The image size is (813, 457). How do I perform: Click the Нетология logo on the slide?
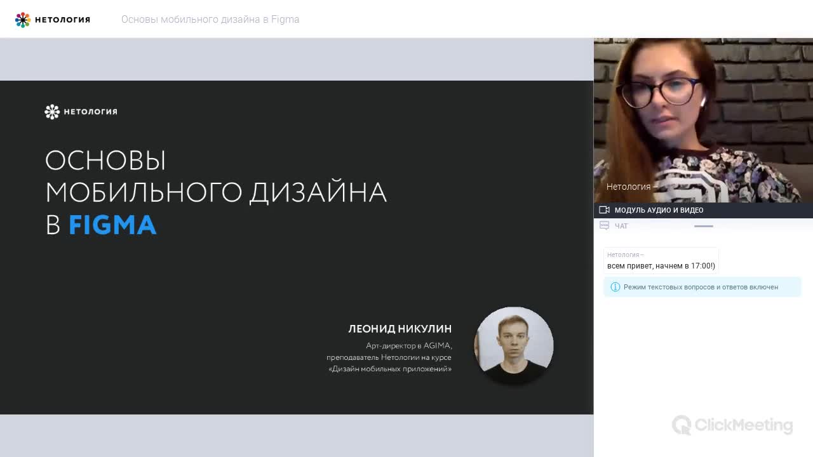81,112
